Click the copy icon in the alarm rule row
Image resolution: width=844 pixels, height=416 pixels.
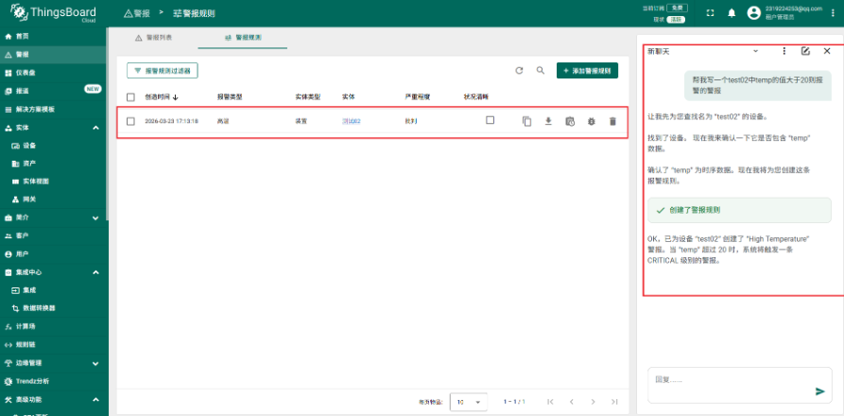coord(526,122)
